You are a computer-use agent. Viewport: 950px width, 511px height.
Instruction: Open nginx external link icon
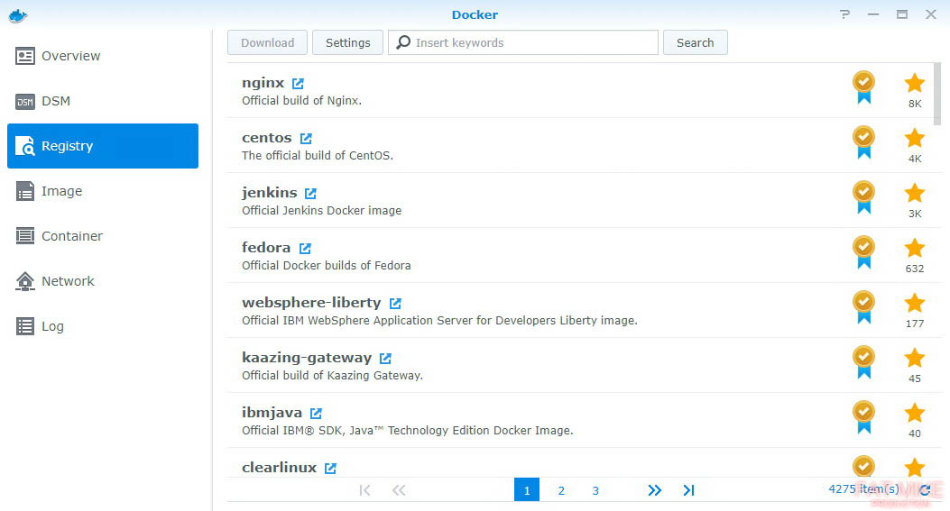pos(298,84)
